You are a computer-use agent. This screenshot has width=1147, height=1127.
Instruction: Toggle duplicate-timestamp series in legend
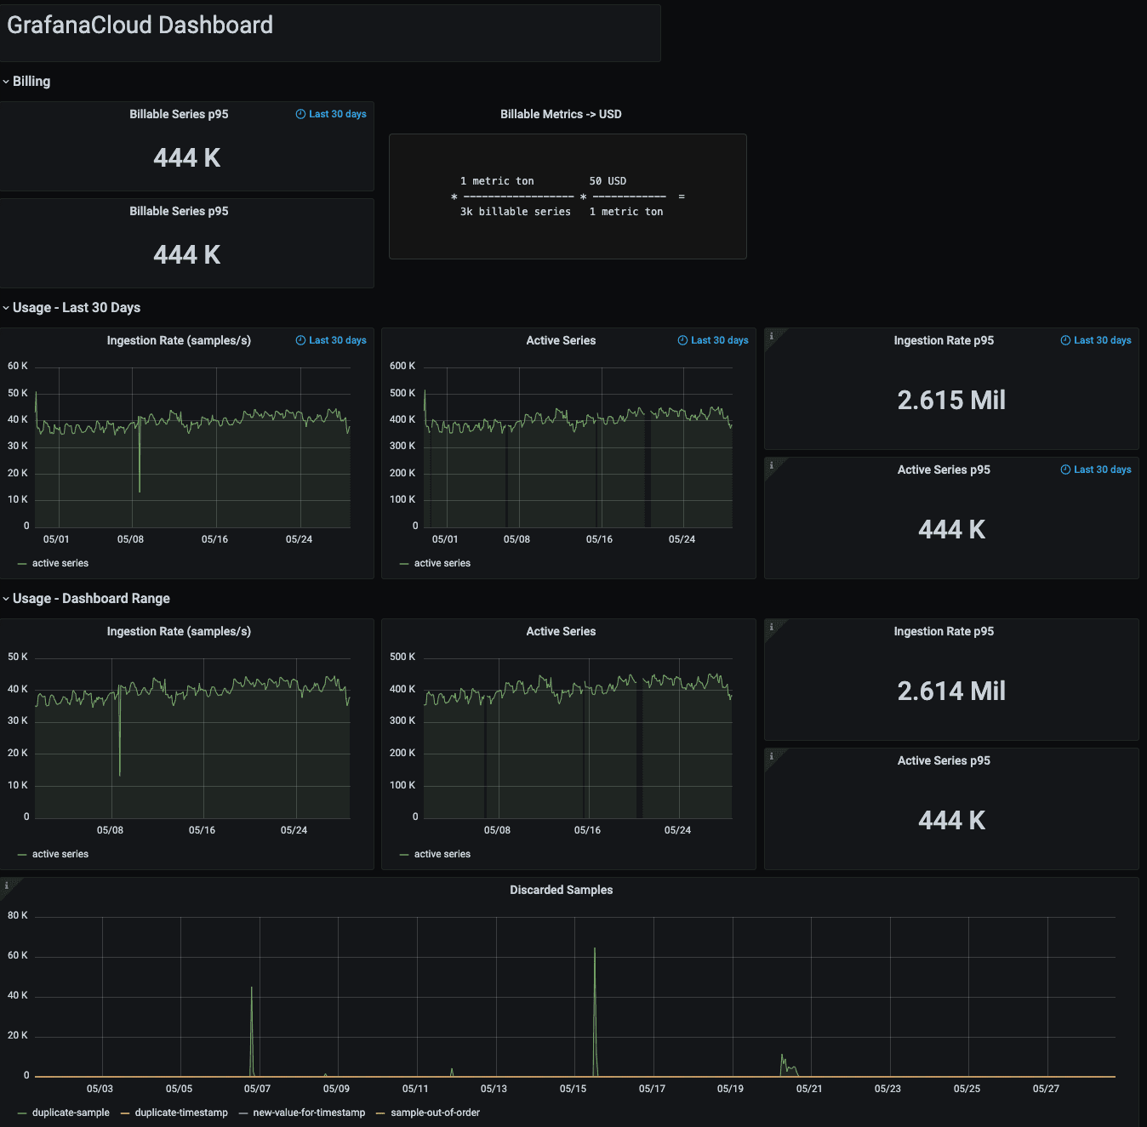(x=181, y=1113)
